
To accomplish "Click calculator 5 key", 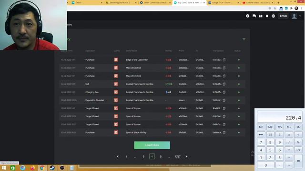I will [x=270, y=150].
